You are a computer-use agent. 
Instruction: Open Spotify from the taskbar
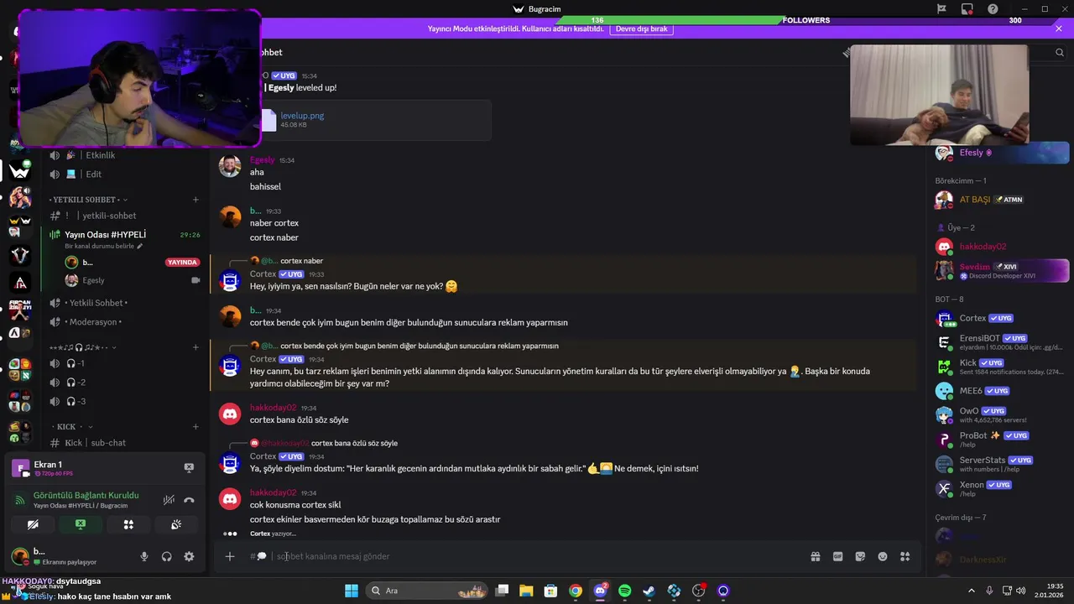coord(624,591)
